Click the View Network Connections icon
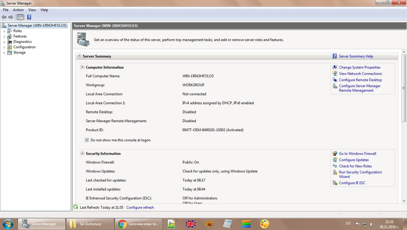This screenshot has width=407, height=230. click(335, 73)
